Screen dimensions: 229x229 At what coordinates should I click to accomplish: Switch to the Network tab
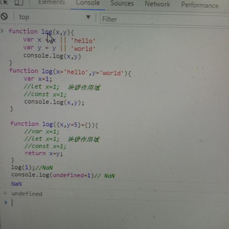pos(158,4)
